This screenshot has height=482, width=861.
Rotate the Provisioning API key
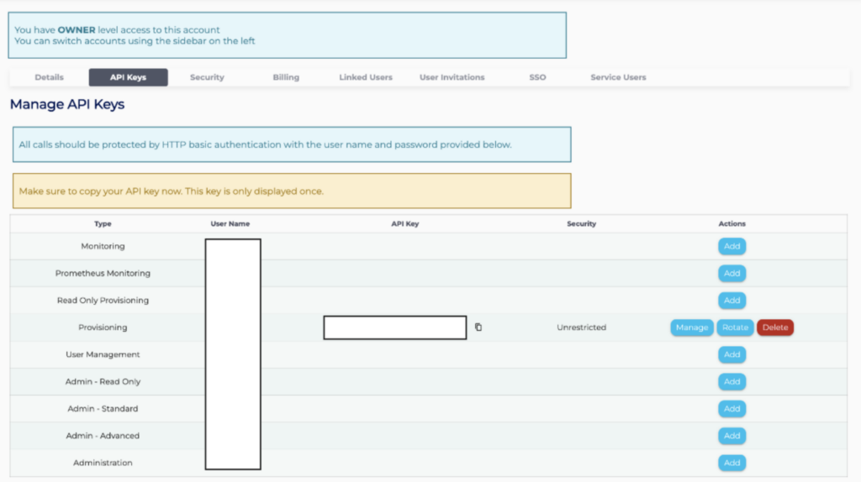click(735, 327)
